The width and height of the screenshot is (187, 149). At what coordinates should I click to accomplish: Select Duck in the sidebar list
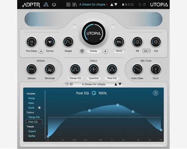coord(31,108)
